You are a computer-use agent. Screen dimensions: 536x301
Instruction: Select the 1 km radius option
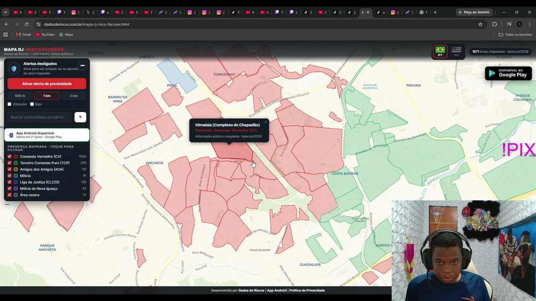point(47,96)
